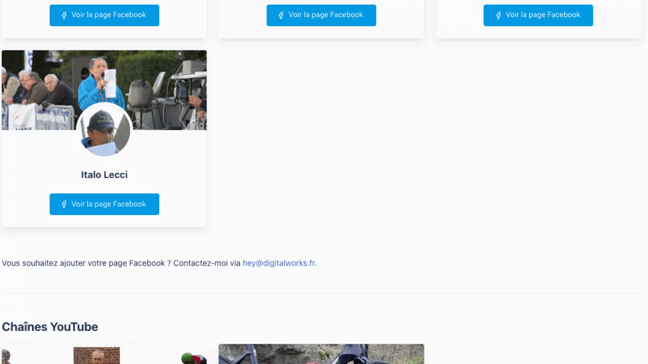Click the 'Chaînes YouTube' heading

[49, 327]
